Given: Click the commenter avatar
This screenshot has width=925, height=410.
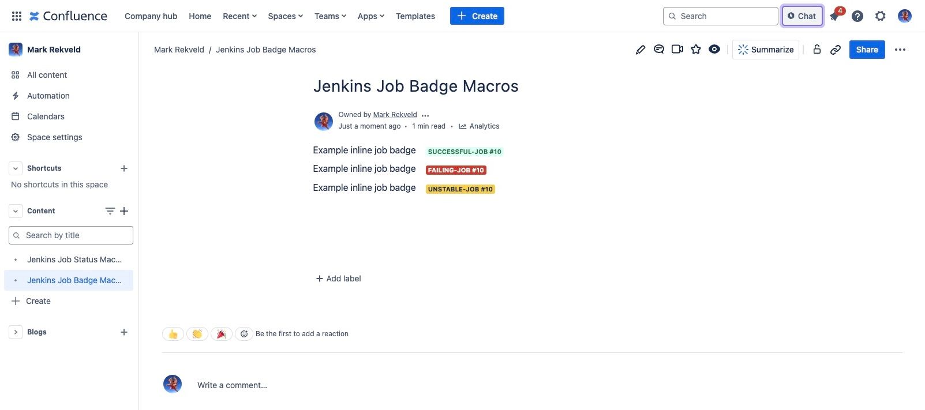Looking at the screenshot, I should pos(173,384).
